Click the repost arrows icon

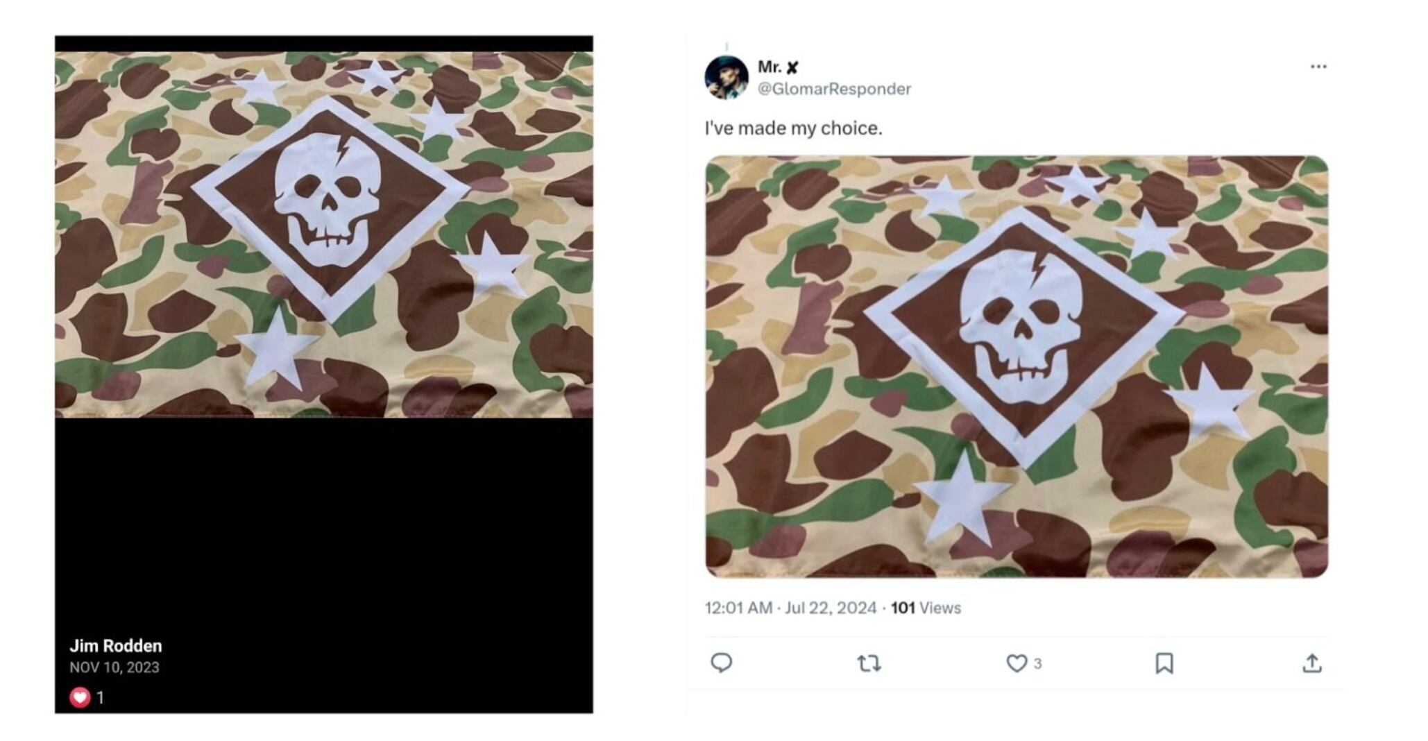(x=869, y=663)
